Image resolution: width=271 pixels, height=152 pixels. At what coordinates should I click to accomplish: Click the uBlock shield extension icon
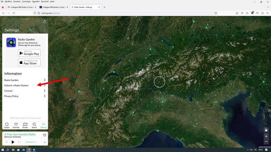[252, 13]
